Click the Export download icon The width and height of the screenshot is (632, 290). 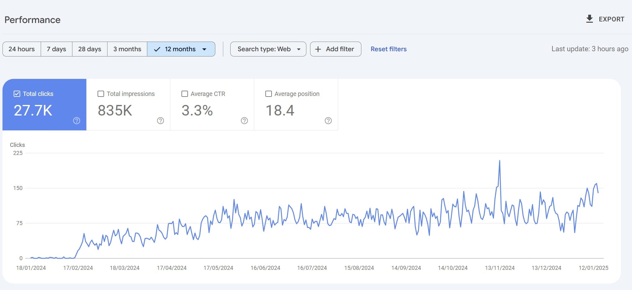[589, 19]
